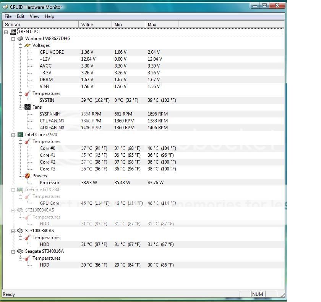Image resolution: width=321 pixels, height=302 pixels.
Task: Click the Voltages lightning icon
Action: click(28, 45)
